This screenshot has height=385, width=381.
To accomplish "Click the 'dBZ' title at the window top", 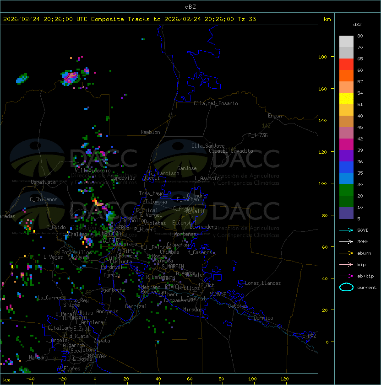I will 190,7.
